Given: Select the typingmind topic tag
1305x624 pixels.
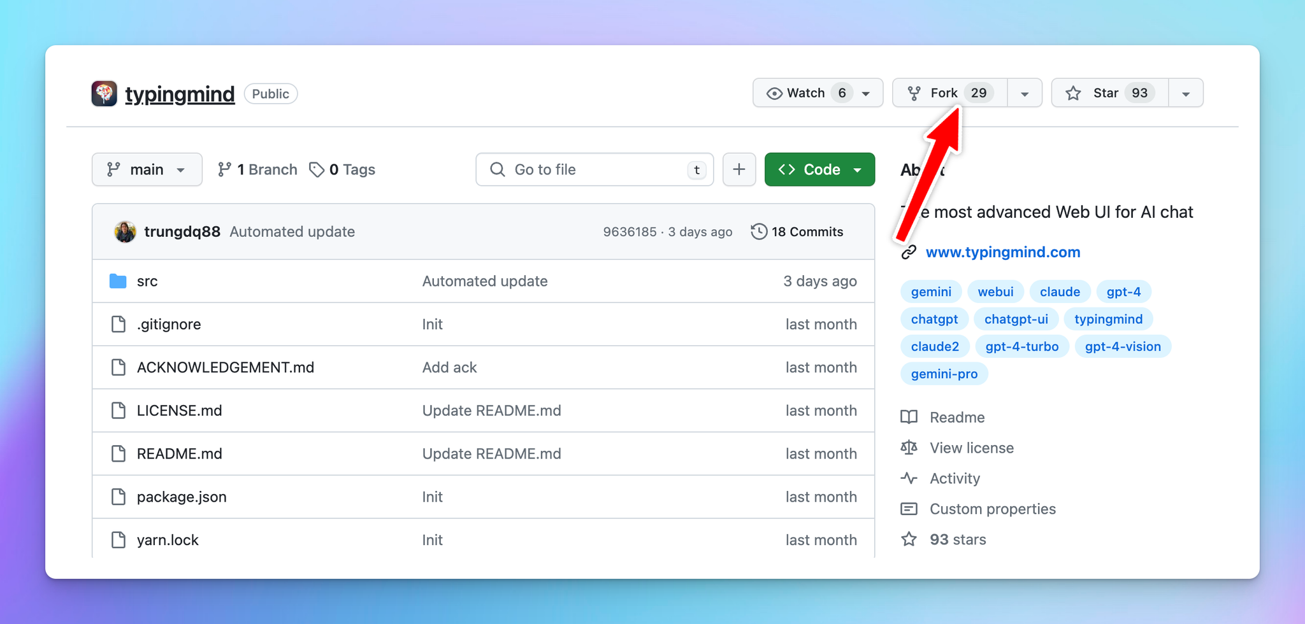Looking at the screenshot, I should (1108, 319).
